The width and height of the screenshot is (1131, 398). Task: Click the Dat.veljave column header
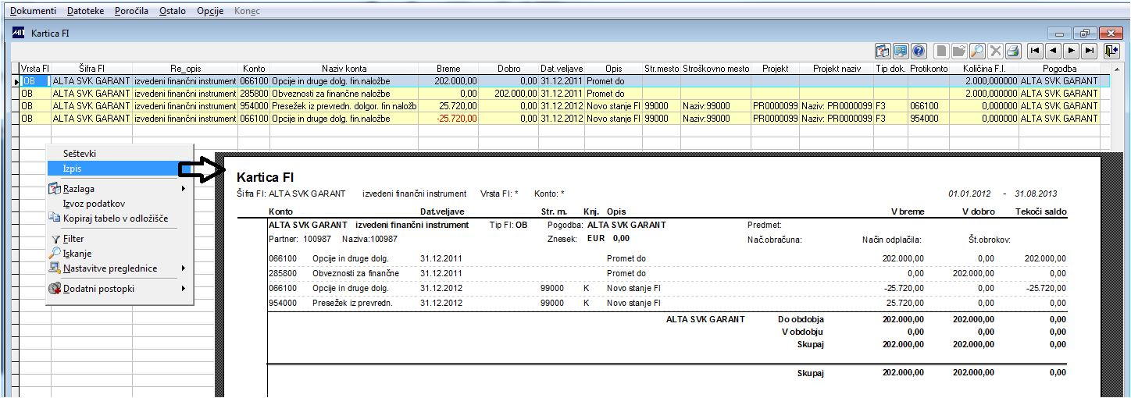click(562, 69)
